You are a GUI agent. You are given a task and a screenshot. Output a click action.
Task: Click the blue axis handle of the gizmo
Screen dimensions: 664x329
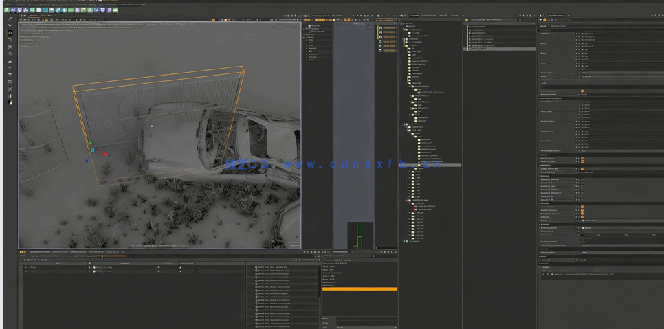tap(87, 161)
